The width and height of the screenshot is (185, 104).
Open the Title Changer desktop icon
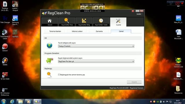tap(5, 19)
